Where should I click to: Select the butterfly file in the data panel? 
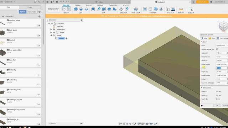coord(20,73)
